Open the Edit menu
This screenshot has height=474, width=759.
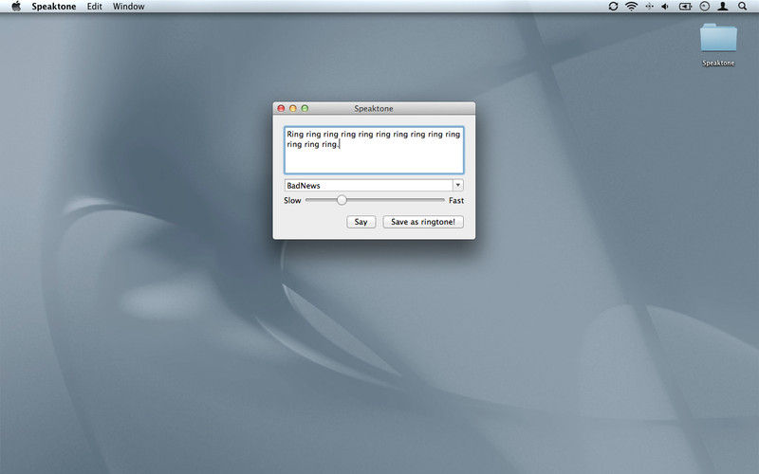[x=94, y=7]
